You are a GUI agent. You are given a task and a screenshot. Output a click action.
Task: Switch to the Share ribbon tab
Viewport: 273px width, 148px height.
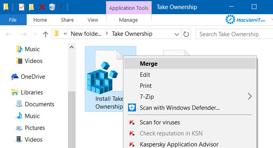tap(67, 20)
